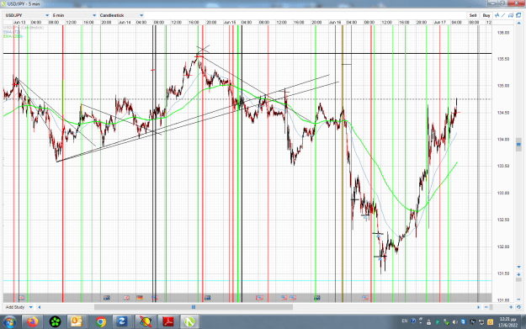This screenshot has height=329, width=526.
Task: Open the Candlestick chart type dropdown
Action: [121, 15]
